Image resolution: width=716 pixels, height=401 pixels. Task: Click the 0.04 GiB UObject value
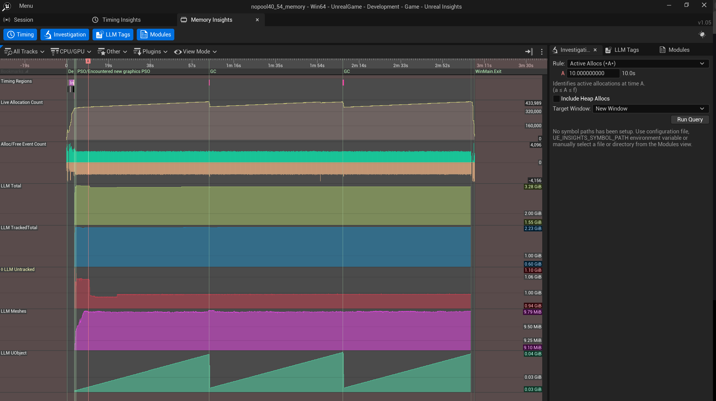[x=533, y=354]
